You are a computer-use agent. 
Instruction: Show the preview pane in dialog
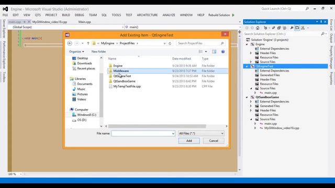pyautogui.click(x=214, y=52)
